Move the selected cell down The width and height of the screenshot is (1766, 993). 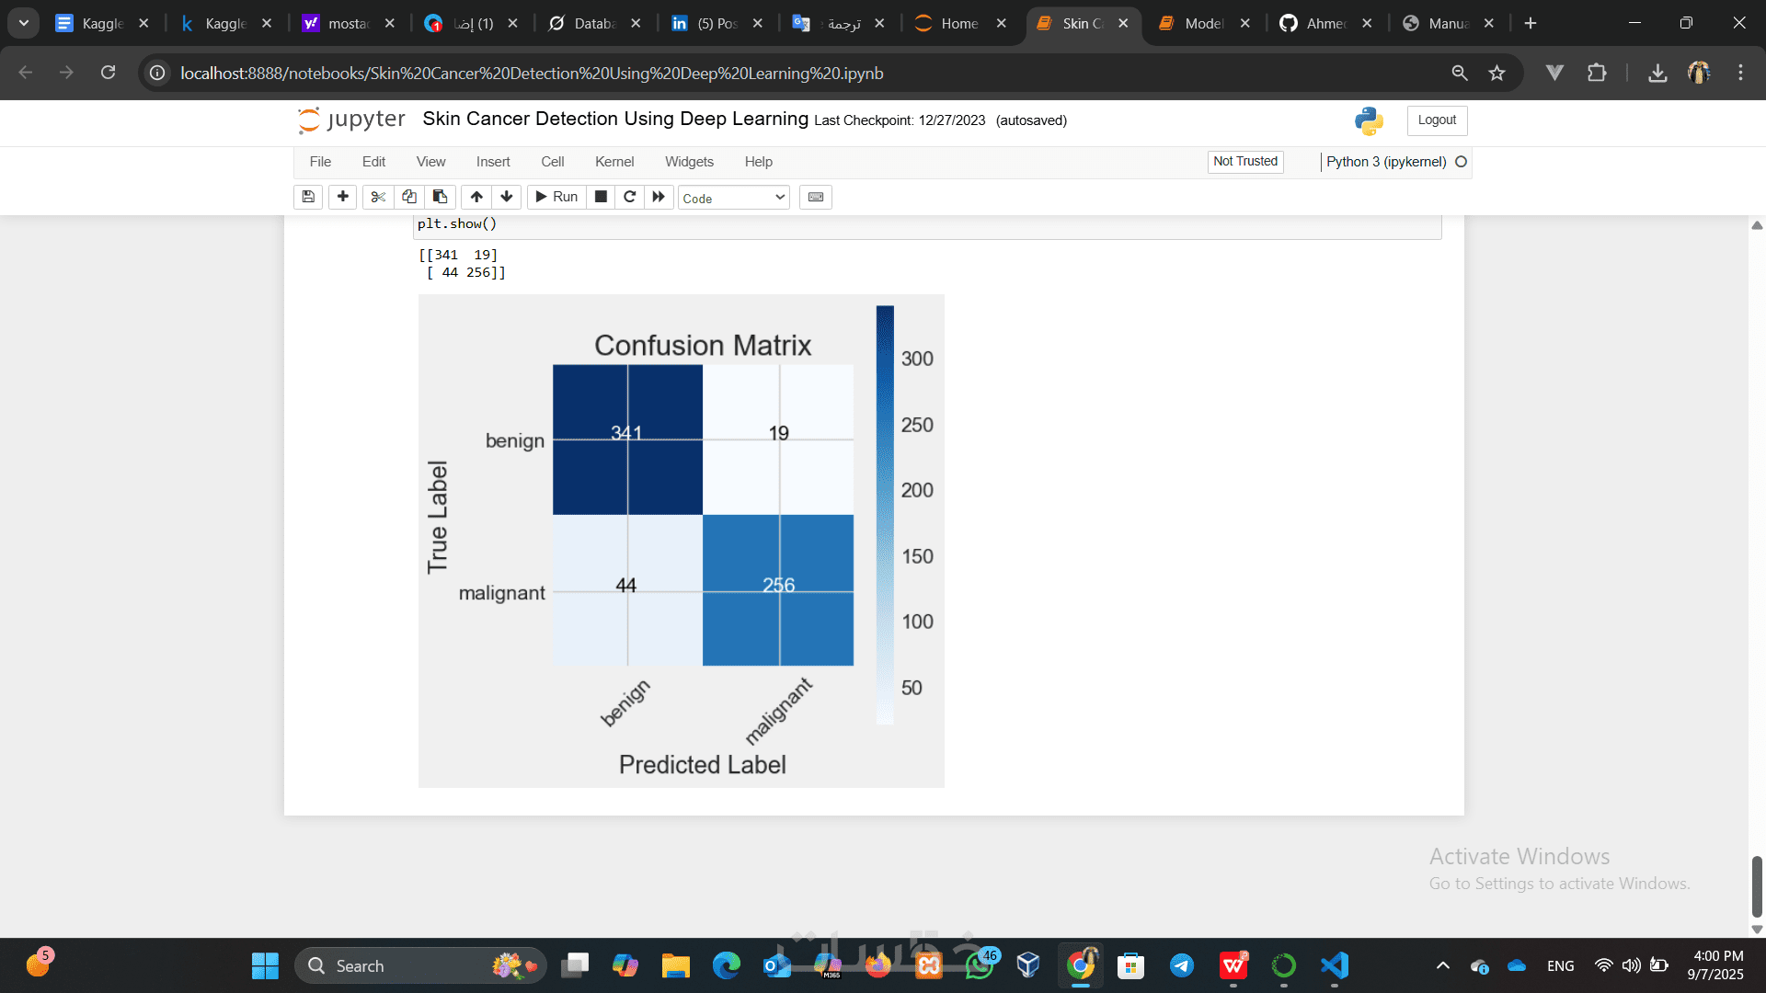point(507,197)
